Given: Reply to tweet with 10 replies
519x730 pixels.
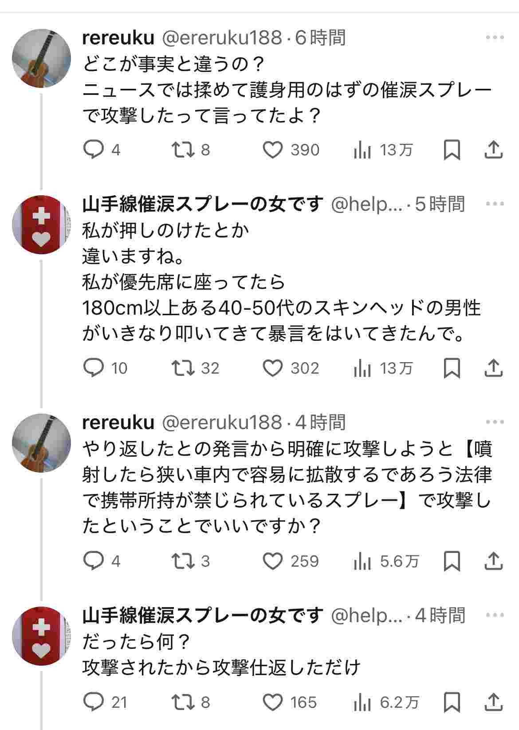Looking at the screenshot, I should point(94,368).
